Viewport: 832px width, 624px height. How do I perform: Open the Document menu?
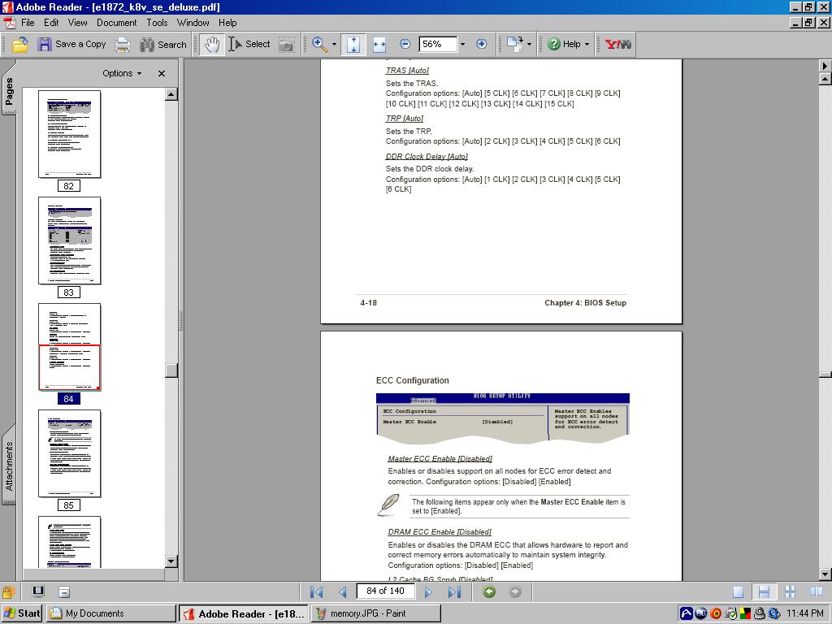117,23
